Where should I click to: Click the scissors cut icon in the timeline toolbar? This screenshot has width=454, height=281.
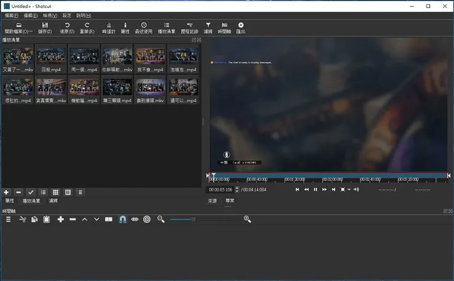(22, 219)
